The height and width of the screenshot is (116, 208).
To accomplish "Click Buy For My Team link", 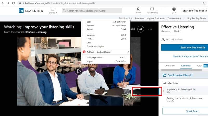I will (197, 18).
